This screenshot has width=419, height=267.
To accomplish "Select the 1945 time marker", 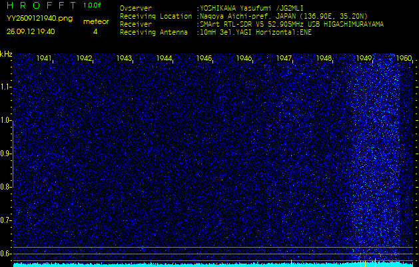I will [204, 59].
